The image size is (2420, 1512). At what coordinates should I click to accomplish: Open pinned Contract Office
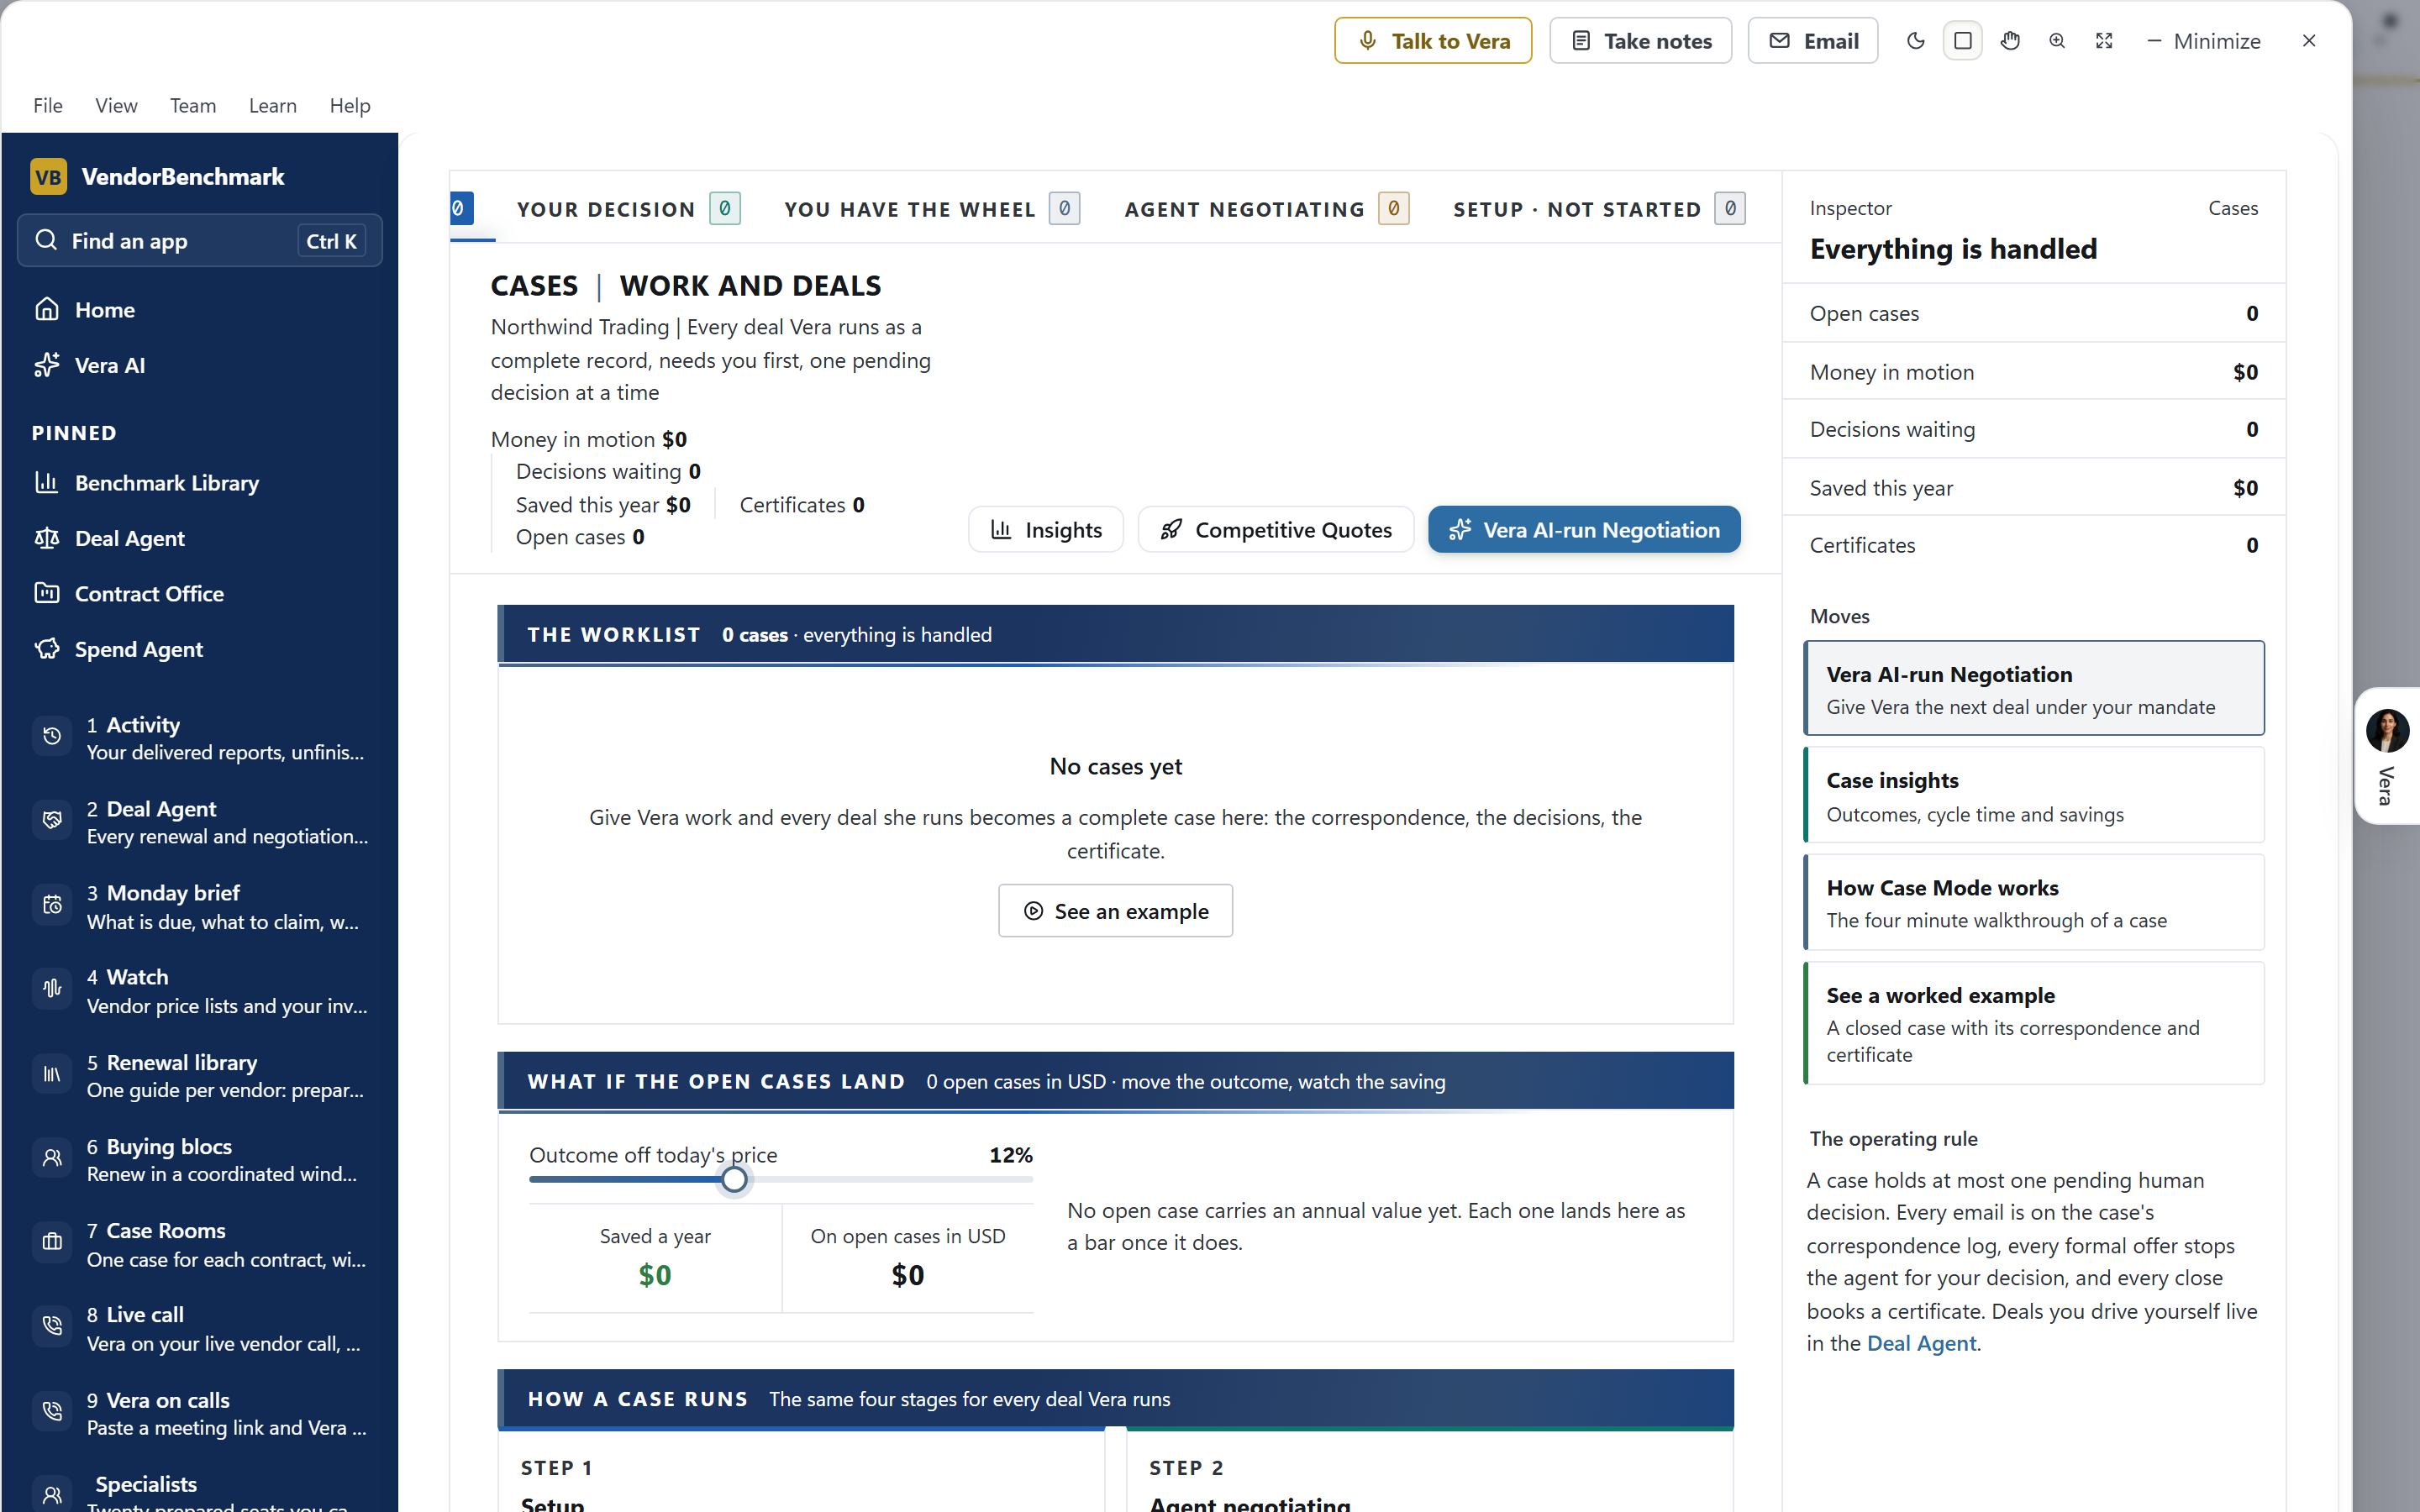point(200,594)
